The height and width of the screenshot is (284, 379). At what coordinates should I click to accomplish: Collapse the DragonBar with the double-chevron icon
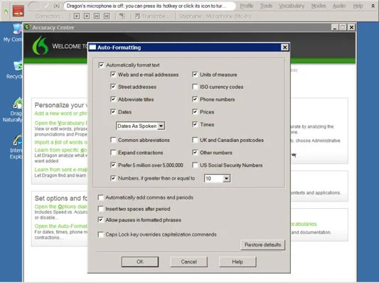(373, 6)
